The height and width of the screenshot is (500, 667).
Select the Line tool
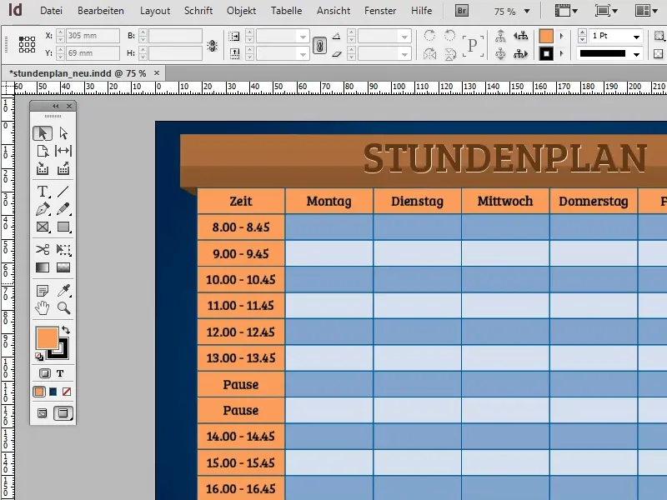click(x=63, y=192)
